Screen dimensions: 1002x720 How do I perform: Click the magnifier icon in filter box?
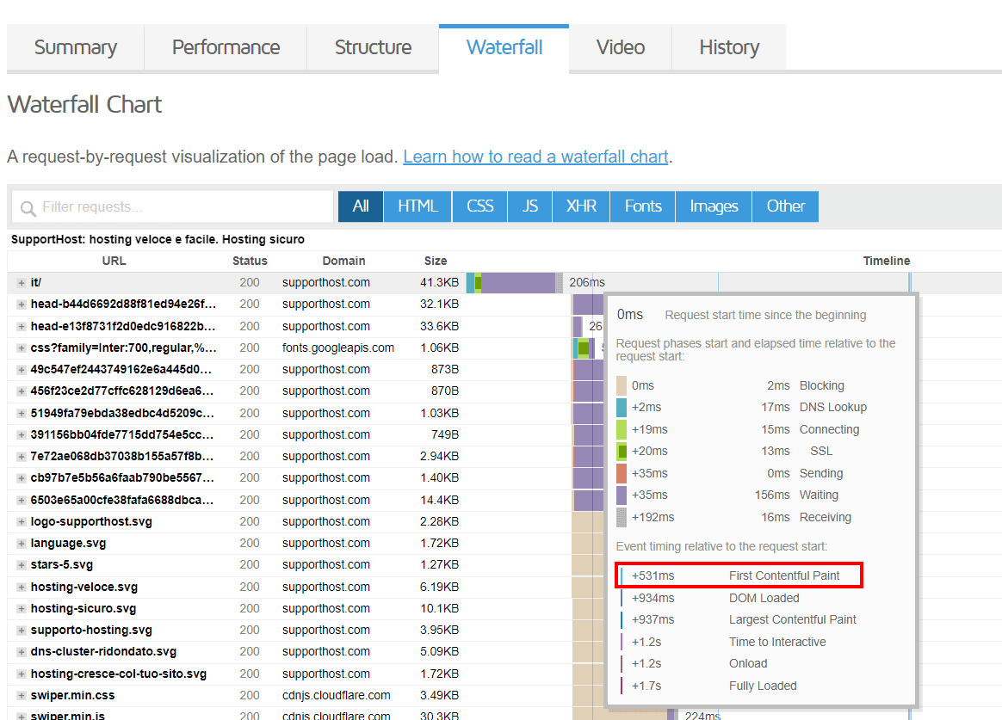(28, 208)
